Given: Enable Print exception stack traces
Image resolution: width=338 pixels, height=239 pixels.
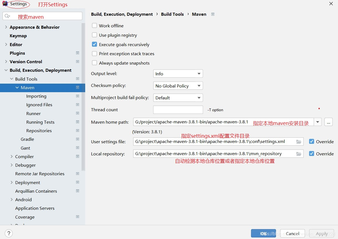Looking at the screenshot, I should click(x=95, y=54).
